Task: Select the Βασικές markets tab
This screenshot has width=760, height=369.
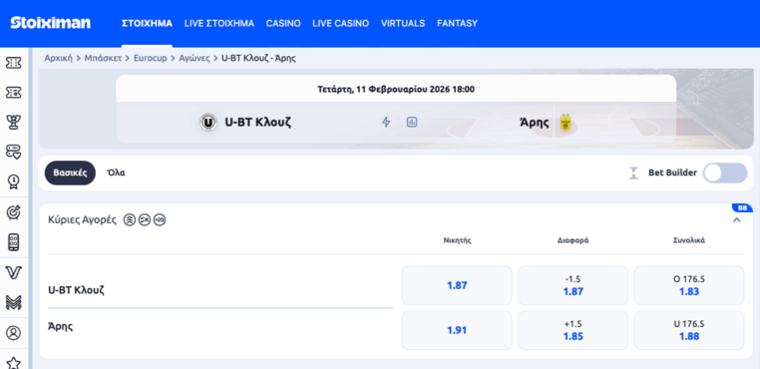Action: click(x=70, y=174)
